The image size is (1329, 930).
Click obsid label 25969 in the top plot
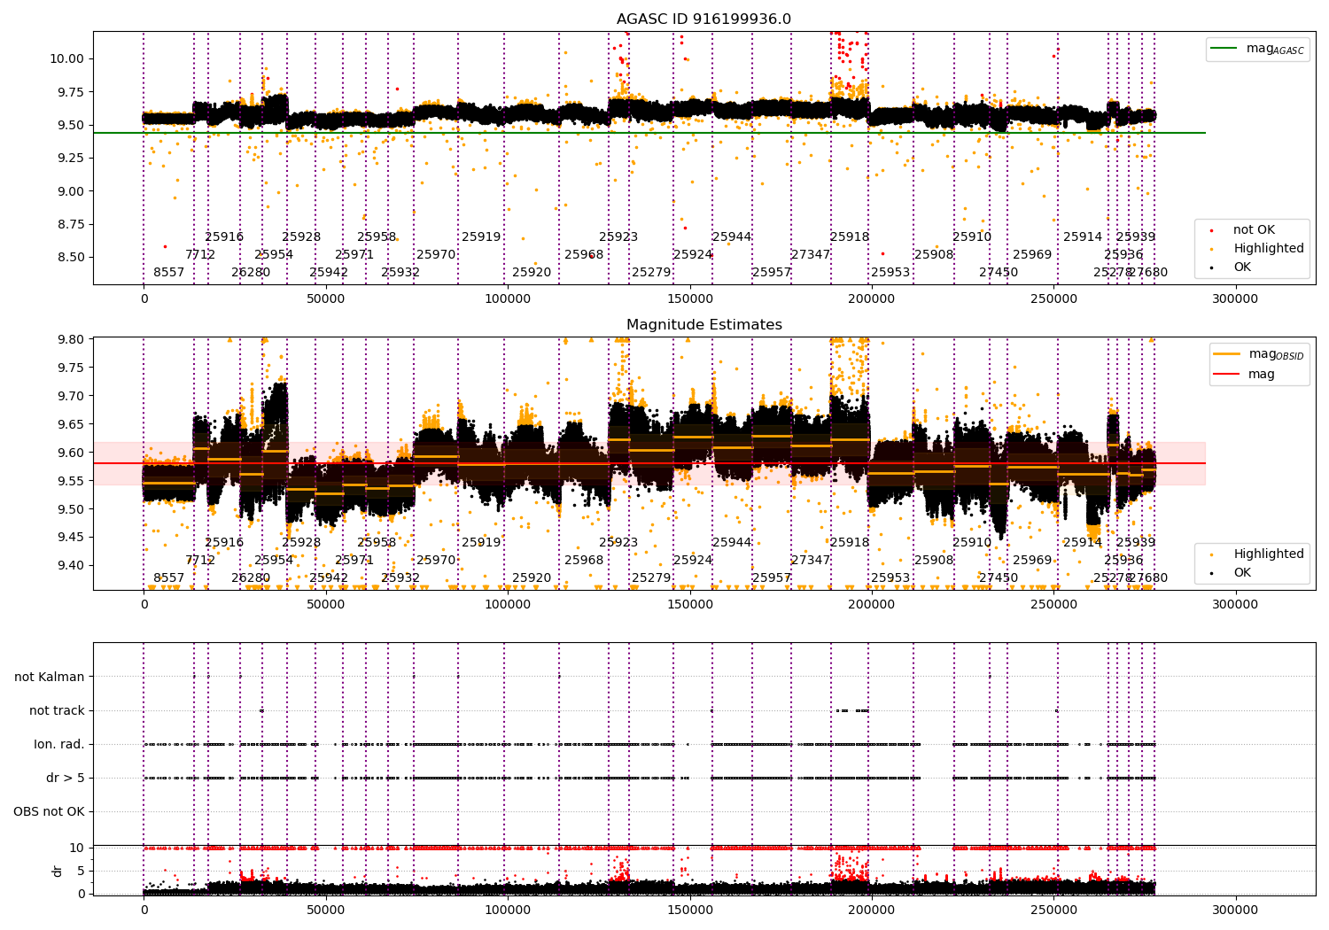coord(1032,254)
